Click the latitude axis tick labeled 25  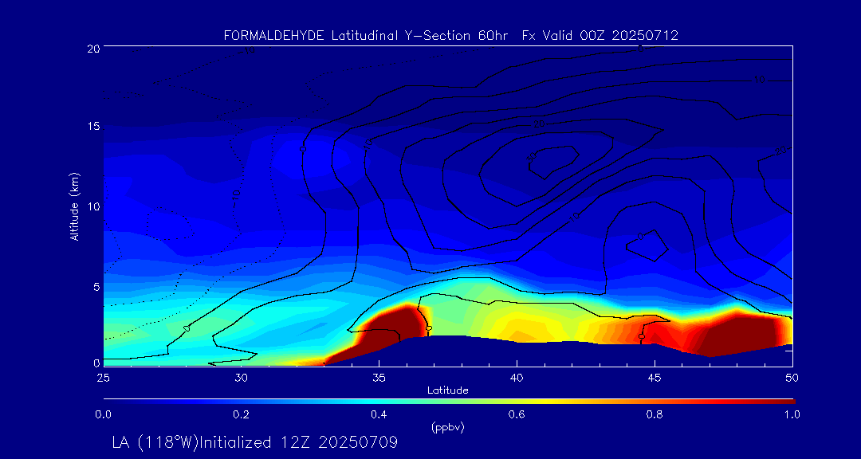103,378
